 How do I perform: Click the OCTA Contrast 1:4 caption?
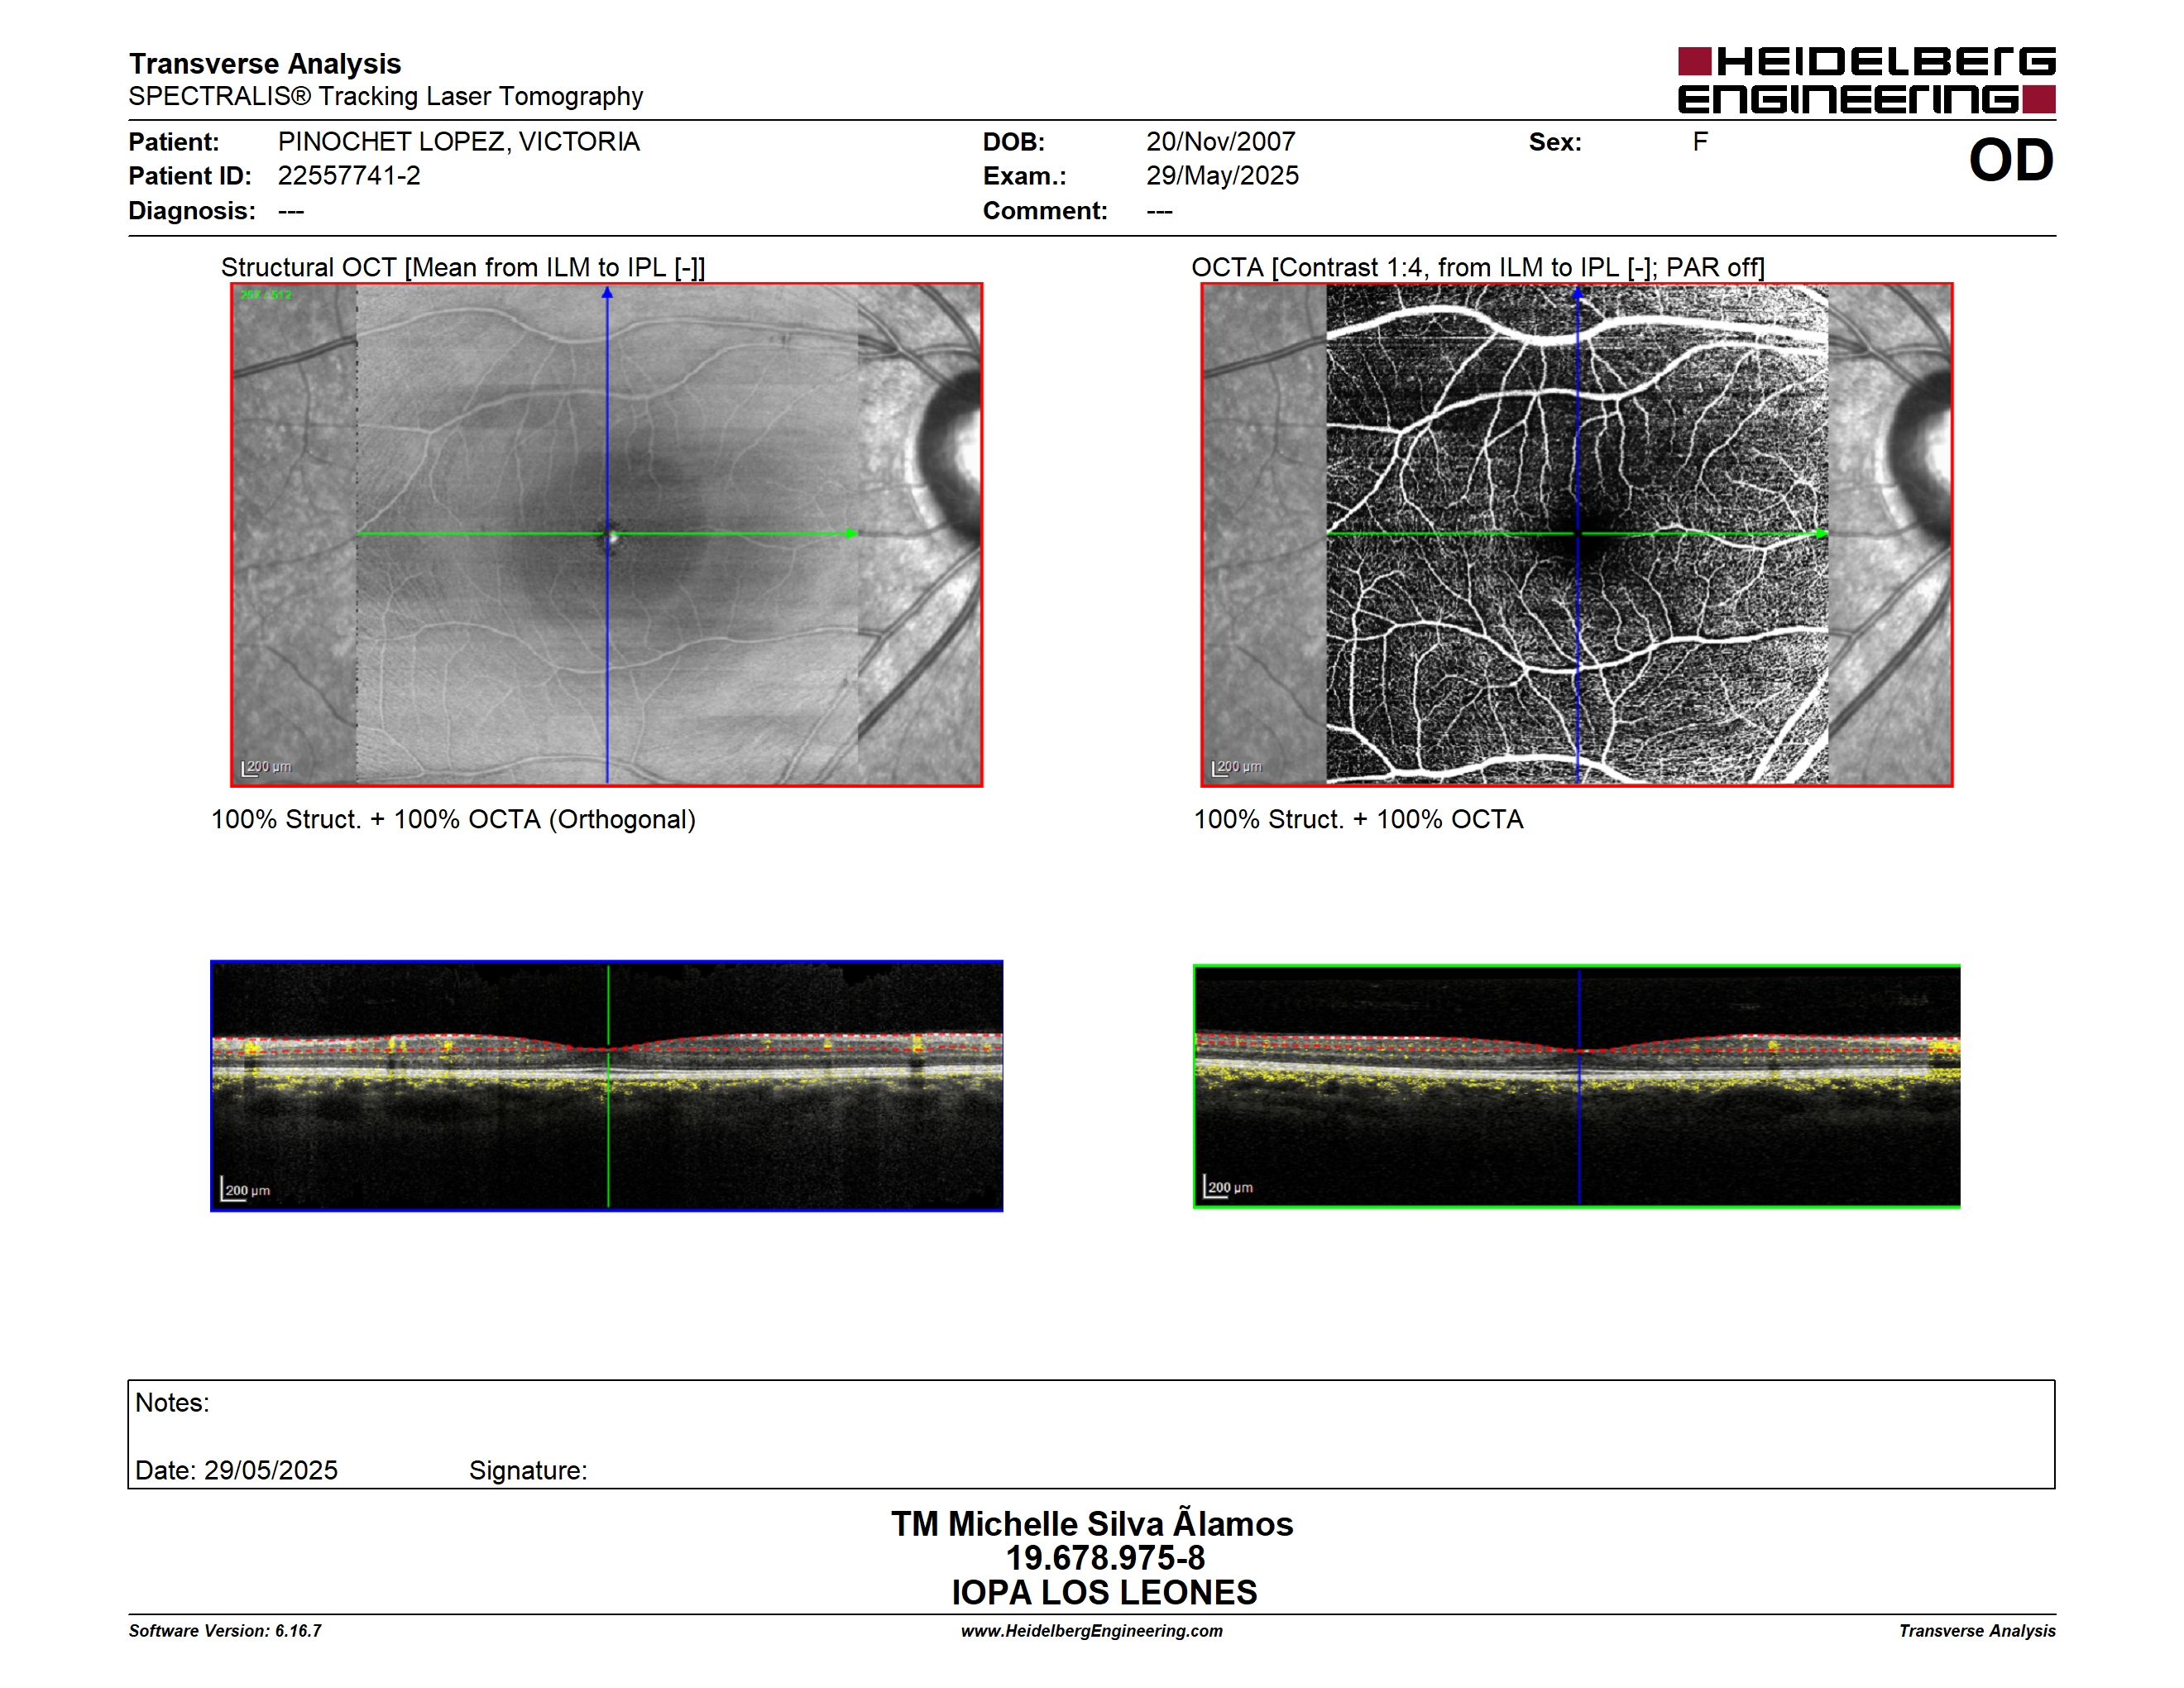[x=1478, y=267]
